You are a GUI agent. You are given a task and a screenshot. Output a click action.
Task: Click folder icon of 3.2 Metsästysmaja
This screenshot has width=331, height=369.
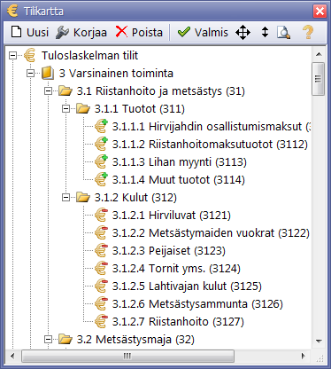pos(65,339)
